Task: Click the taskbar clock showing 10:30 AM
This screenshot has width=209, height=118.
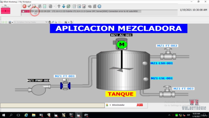Action: click(196, 115)
